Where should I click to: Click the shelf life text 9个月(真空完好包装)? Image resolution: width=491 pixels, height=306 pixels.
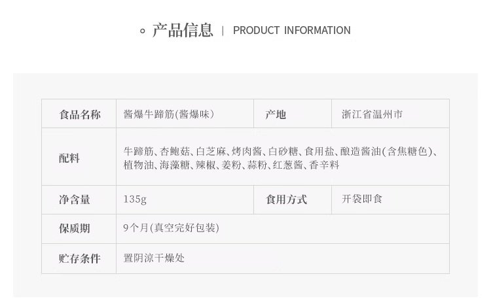(171, 228)
